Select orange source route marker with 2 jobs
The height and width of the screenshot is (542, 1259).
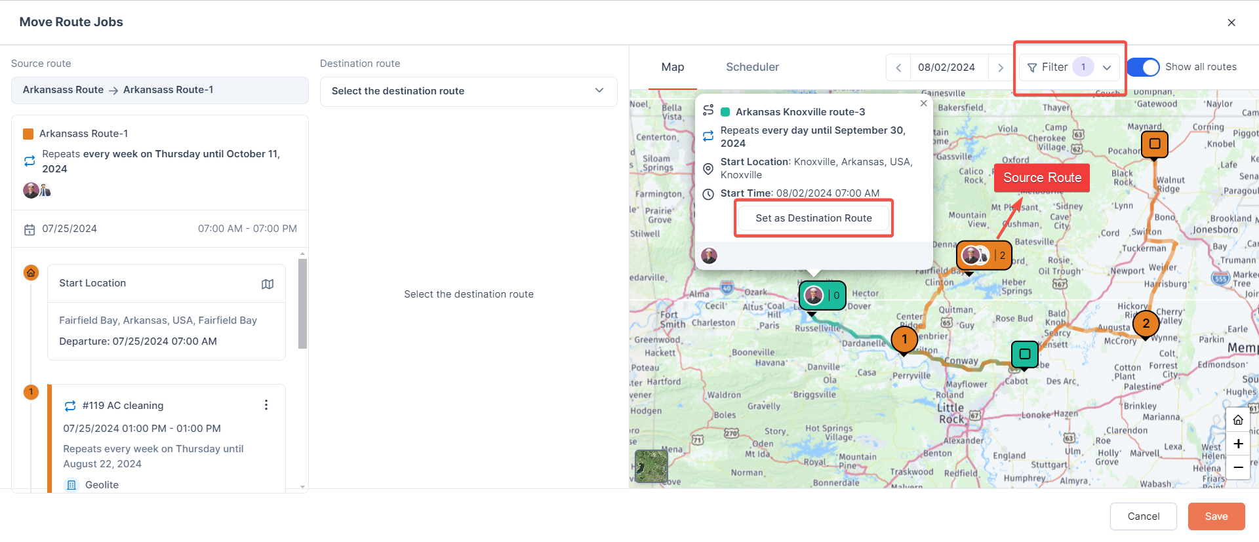point(984,256)
